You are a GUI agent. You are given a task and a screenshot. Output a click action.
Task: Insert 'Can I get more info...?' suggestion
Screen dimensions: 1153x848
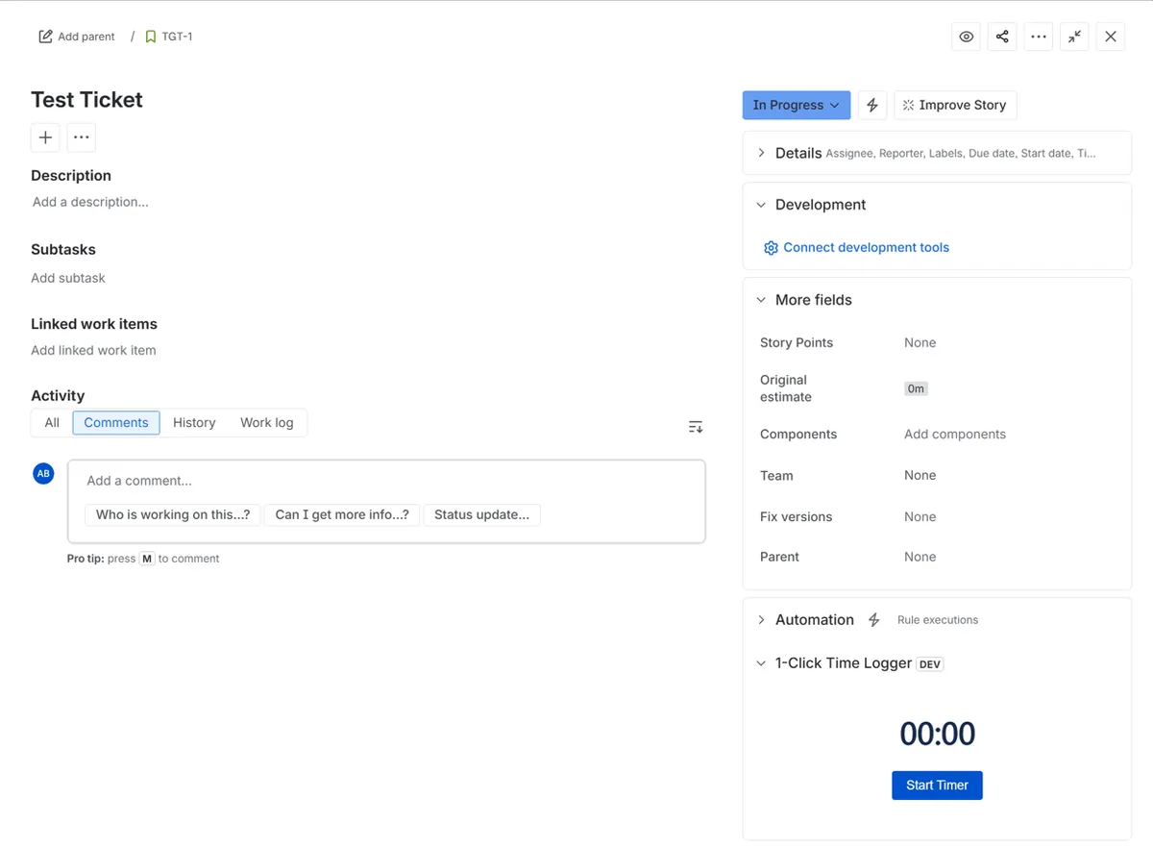(342, 515)
